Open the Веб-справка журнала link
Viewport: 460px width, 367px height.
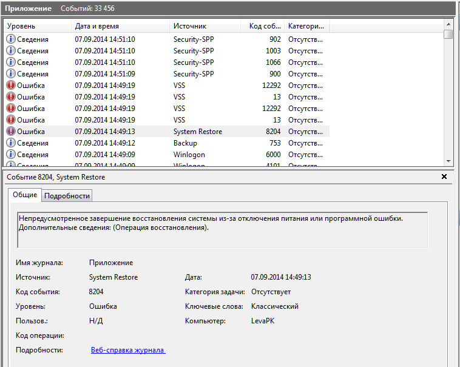tap(127, 350)
